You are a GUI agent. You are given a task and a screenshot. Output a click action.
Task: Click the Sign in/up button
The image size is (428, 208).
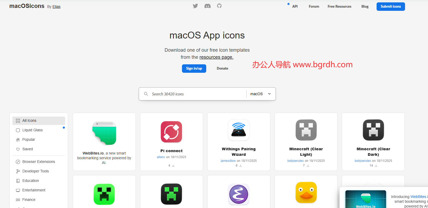pyautogui.click(x=194, y=68)
